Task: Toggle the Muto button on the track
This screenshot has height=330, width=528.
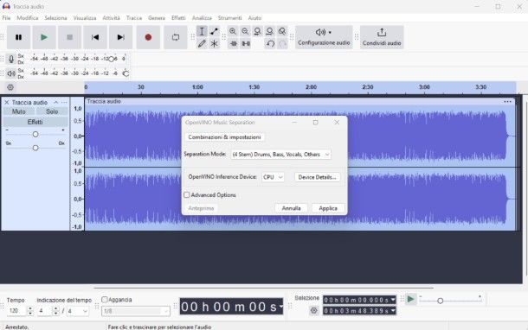Action: pyautogui.click(x=18, y=111)
